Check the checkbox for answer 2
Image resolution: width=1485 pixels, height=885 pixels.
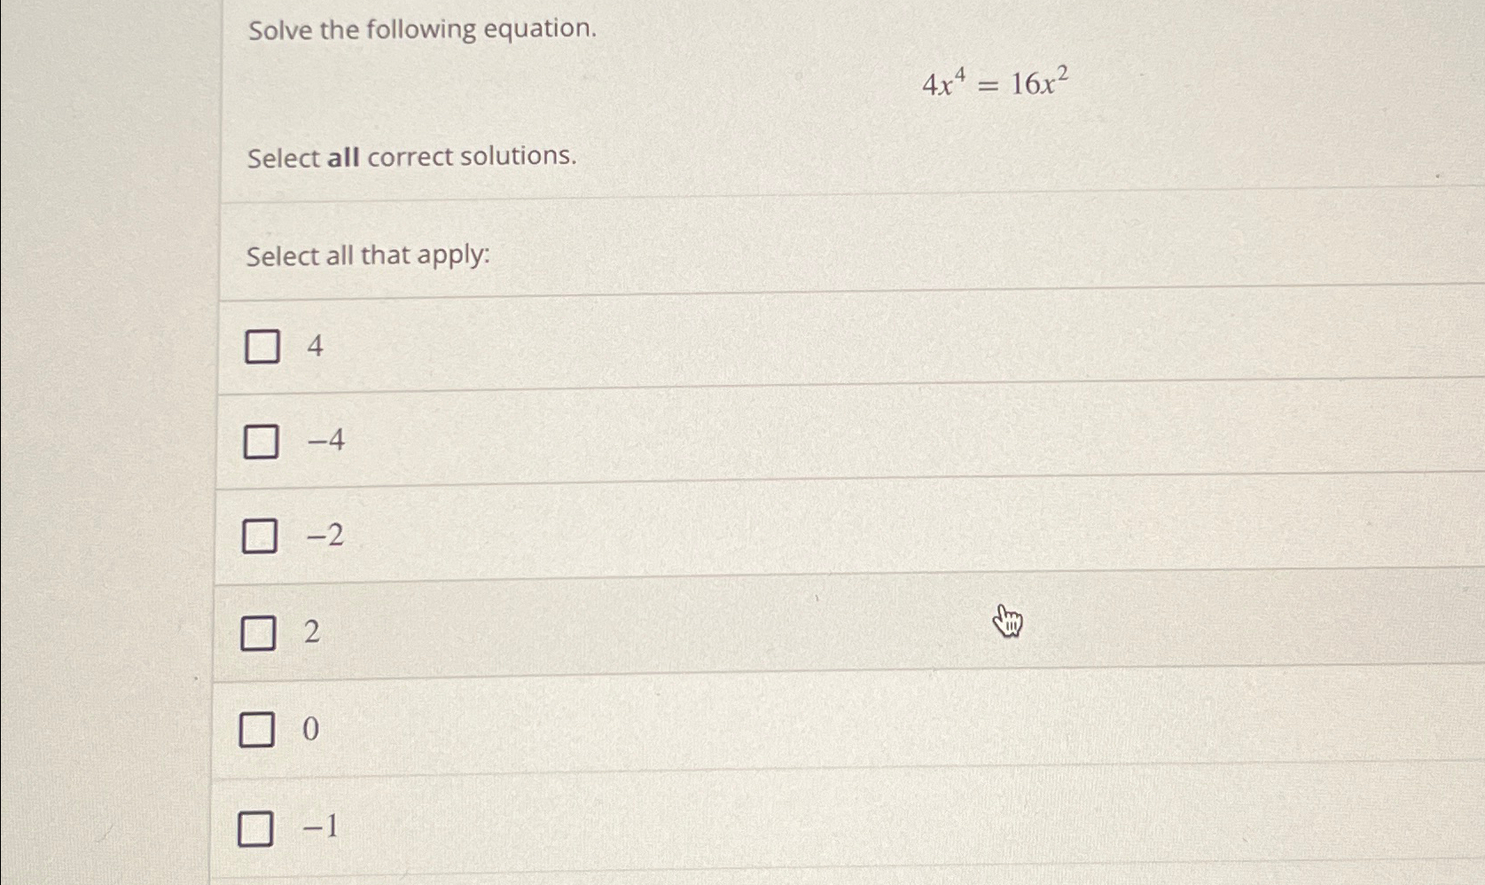click(258, 633)
